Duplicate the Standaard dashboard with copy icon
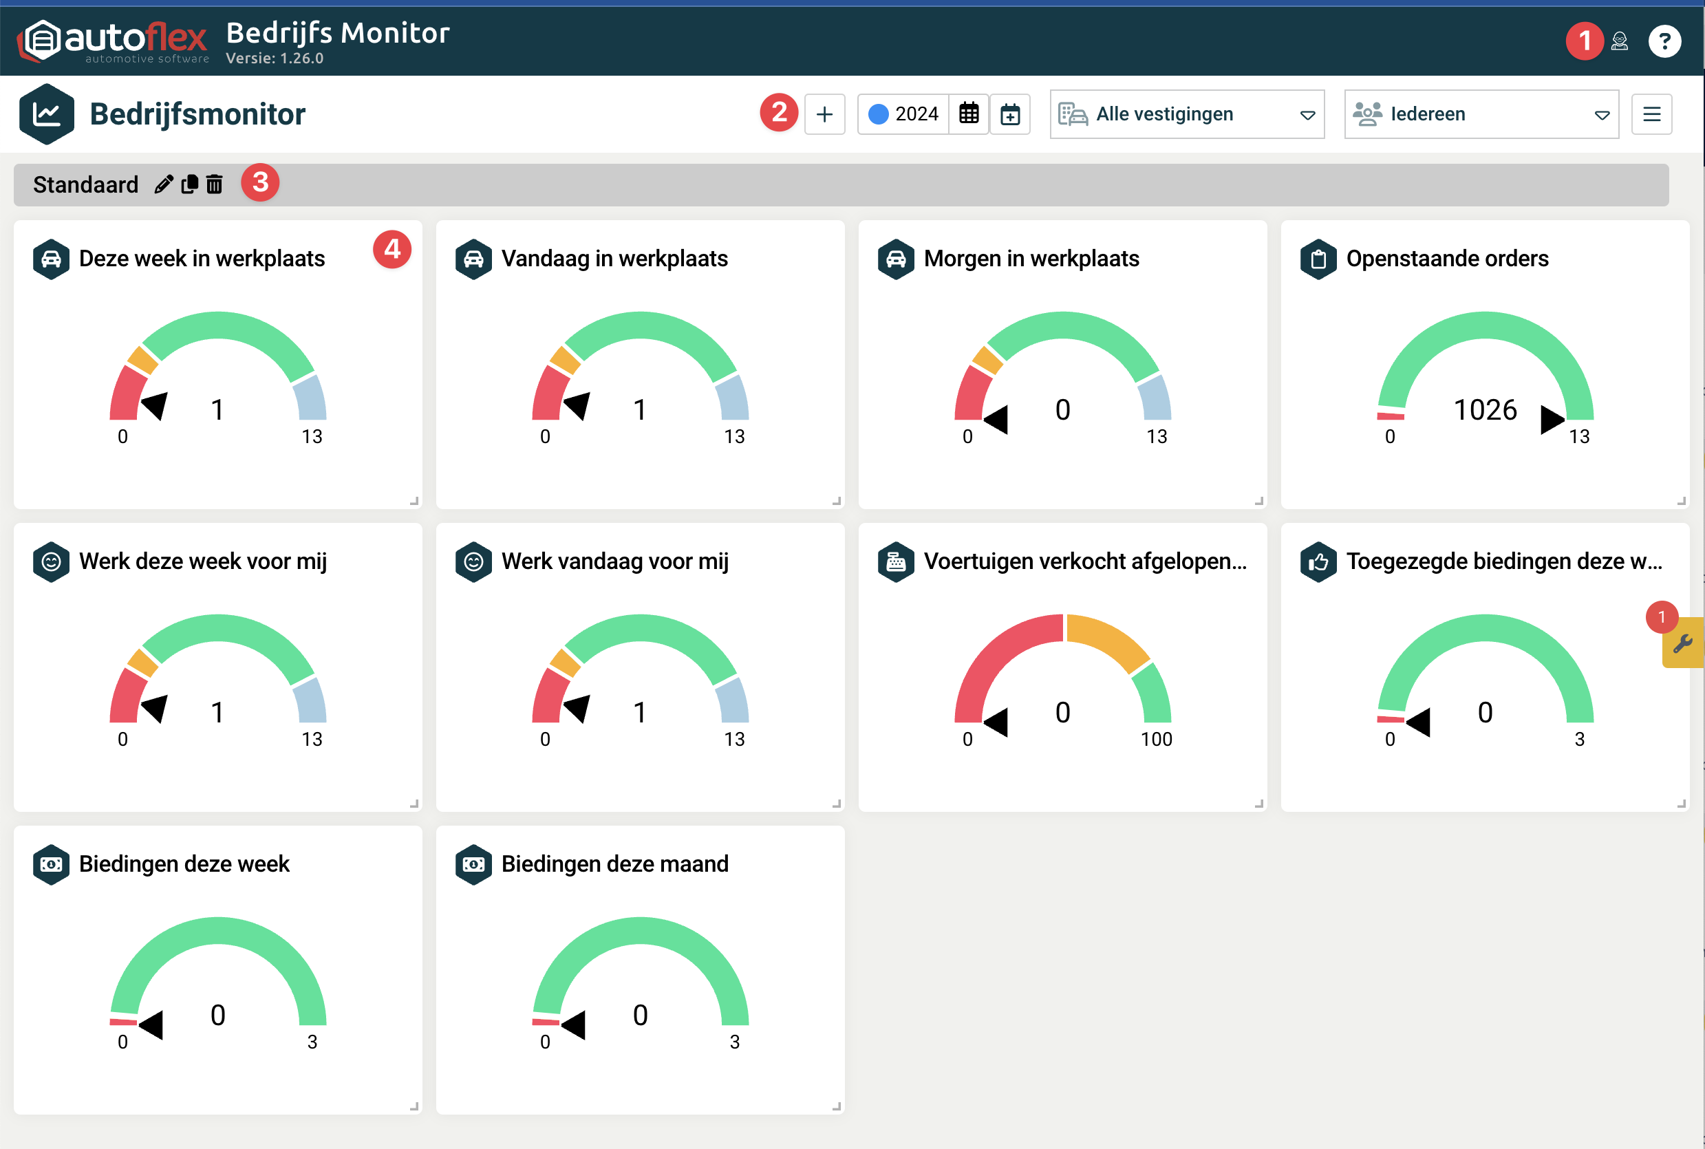This screenshot has height=1149, width=1705. point(190,184)
